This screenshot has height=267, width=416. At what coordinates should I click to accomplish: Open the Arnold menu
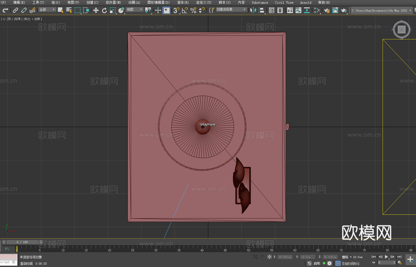(306, 2)
